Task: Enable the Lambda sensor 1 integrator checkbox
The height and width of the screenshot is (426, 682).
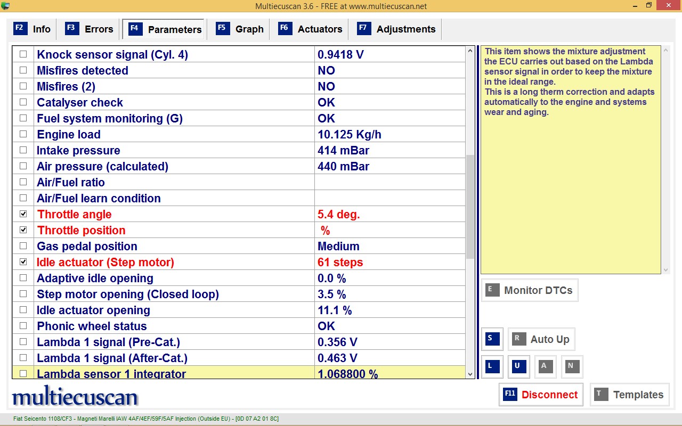Action: (23, 374)
